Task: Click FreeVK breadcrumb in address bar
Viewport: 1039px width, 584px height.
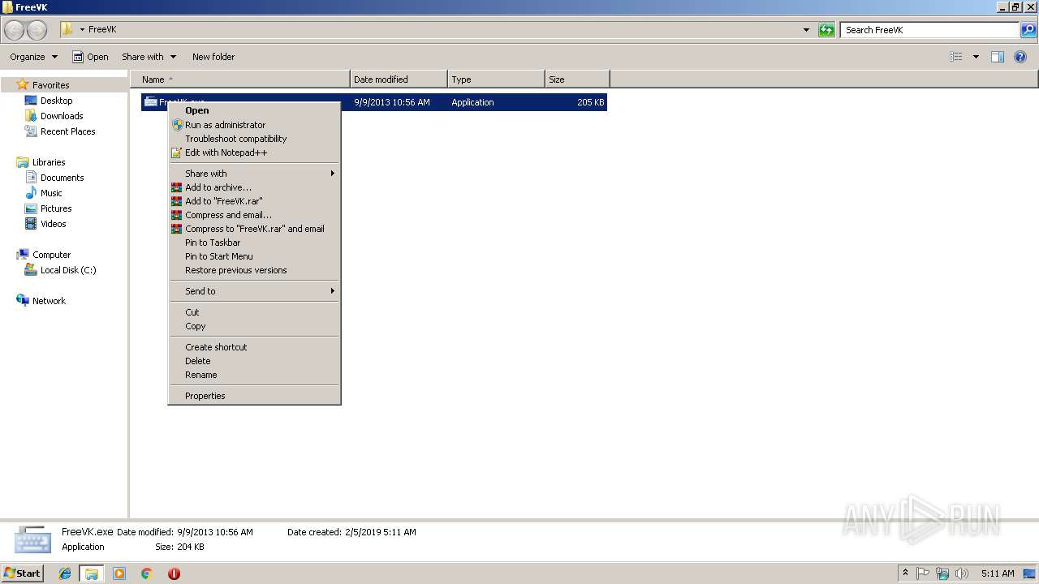Action: coord(102,29)
